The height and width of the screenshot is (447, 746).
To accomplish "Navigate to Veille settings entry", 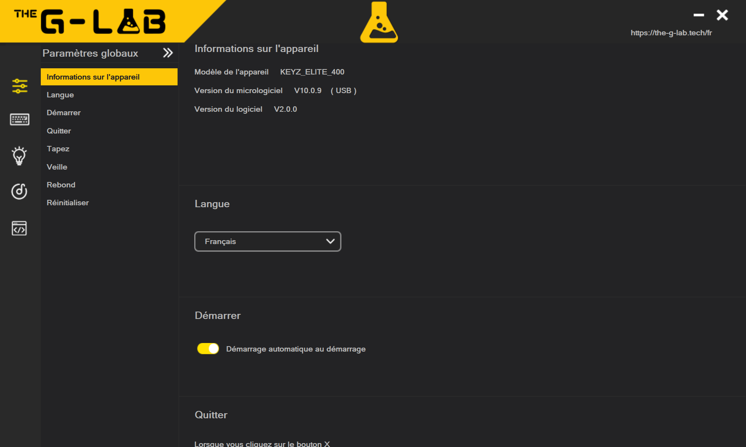I will tap(57, 167).
